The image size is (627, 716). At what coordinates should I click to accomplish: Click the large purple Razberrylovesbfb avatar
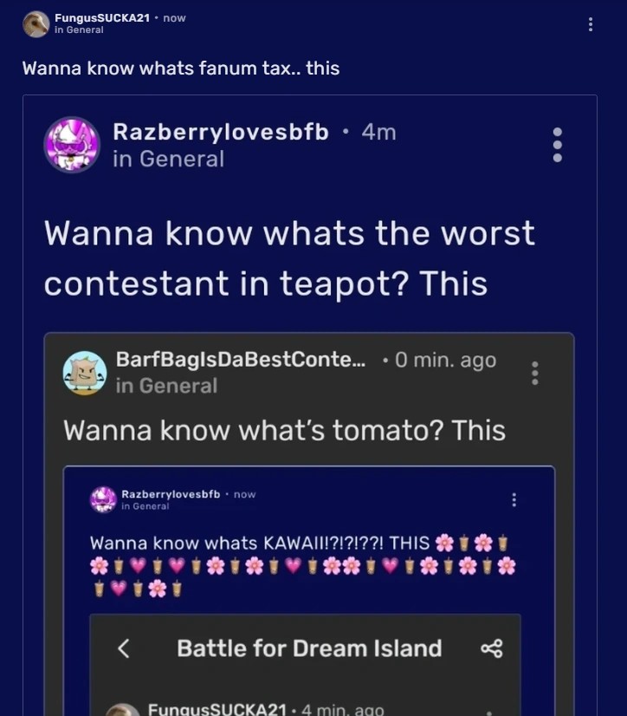tap(72, 145)
